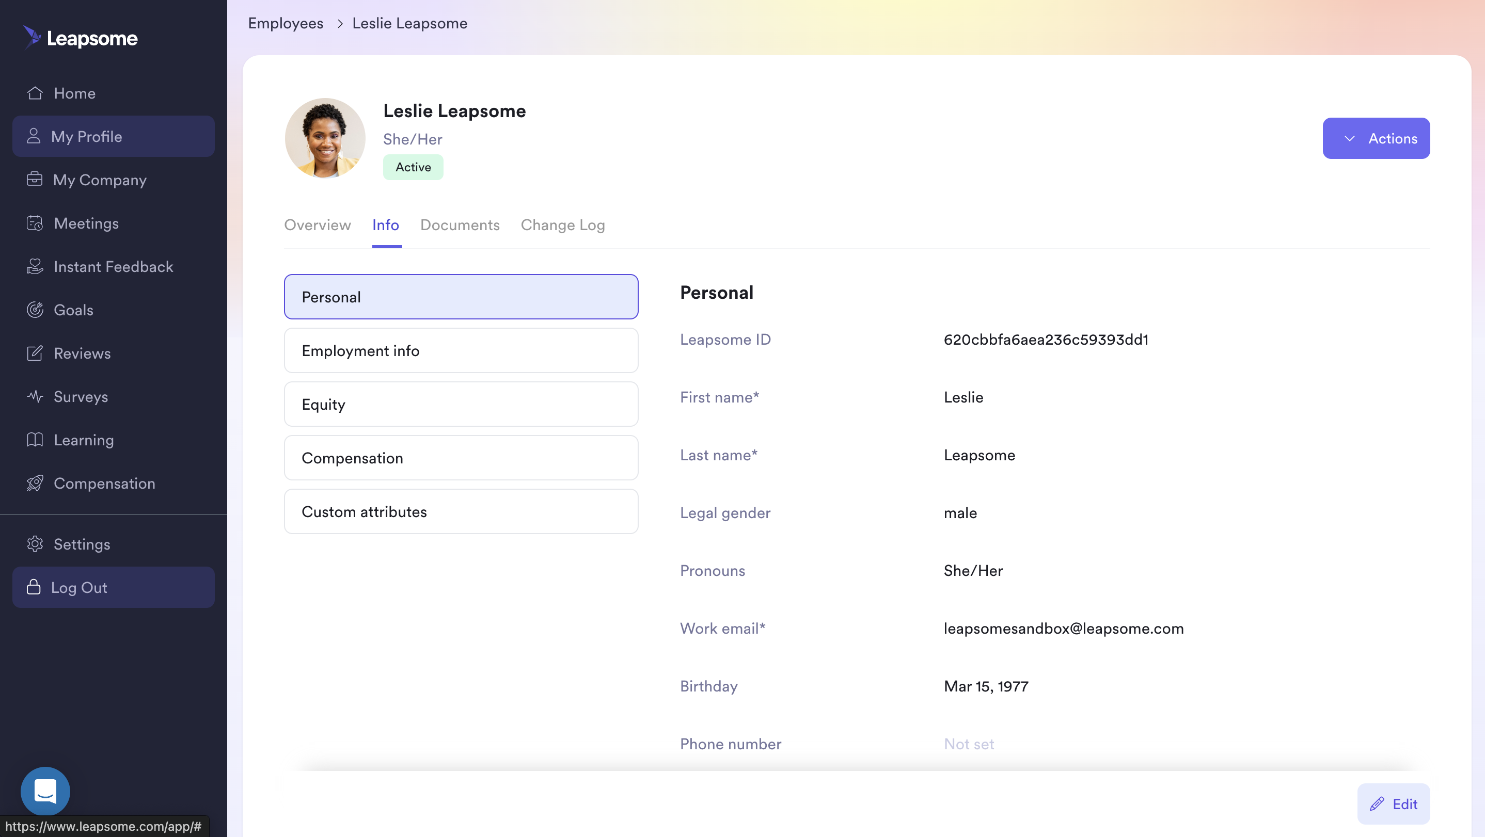
Task: Go to the Change Log tab
Action: (563, 224)
